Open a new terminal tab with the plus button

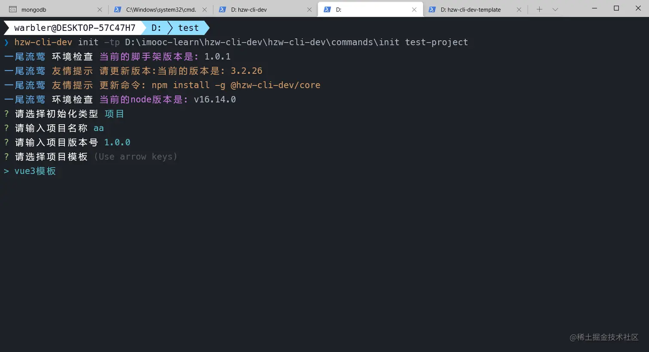[x=539, y=9]
